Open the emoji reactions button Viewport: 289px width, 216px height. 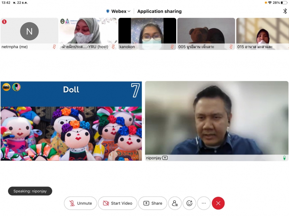click(189, 203)
